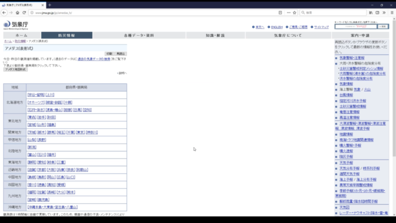Select 沖縄本島・大東島・宮古島・八重山 link

click(53, 207)
